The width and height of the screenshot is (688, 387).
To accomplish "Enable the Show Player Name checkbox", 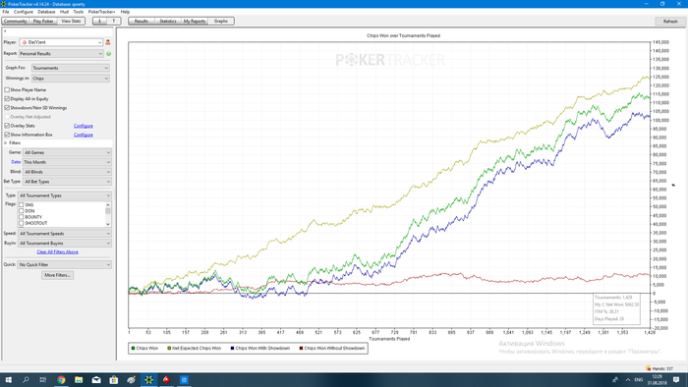I will pos(7,89).
